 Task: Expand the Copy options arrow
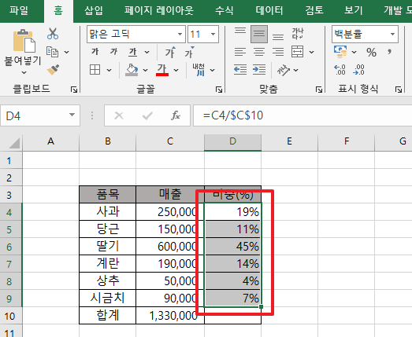tap(67, 52)
